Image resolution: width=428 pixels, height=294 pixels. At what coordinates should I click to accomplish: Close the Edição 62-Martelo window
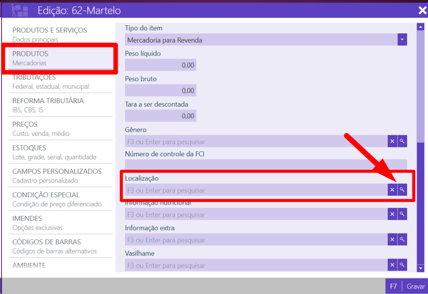pos(422,10)
